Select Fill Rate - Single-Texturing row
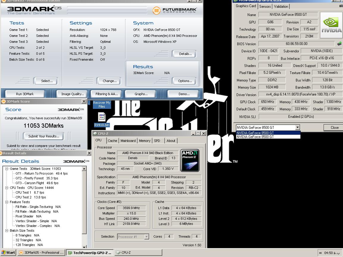The width and height of the screenshot is (343, 257). (x=38, y=207)
